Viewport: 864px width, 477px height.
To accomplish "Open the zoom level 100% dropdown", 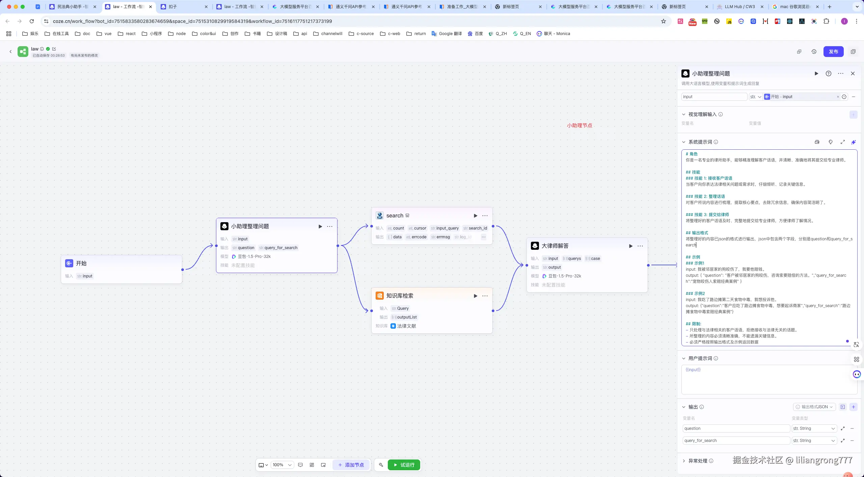I will coord(282,465).
